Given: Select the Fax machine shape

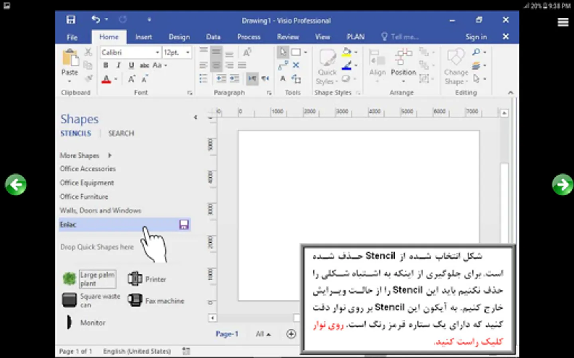Looking at the screenshot, I should (x=156, y=300).
